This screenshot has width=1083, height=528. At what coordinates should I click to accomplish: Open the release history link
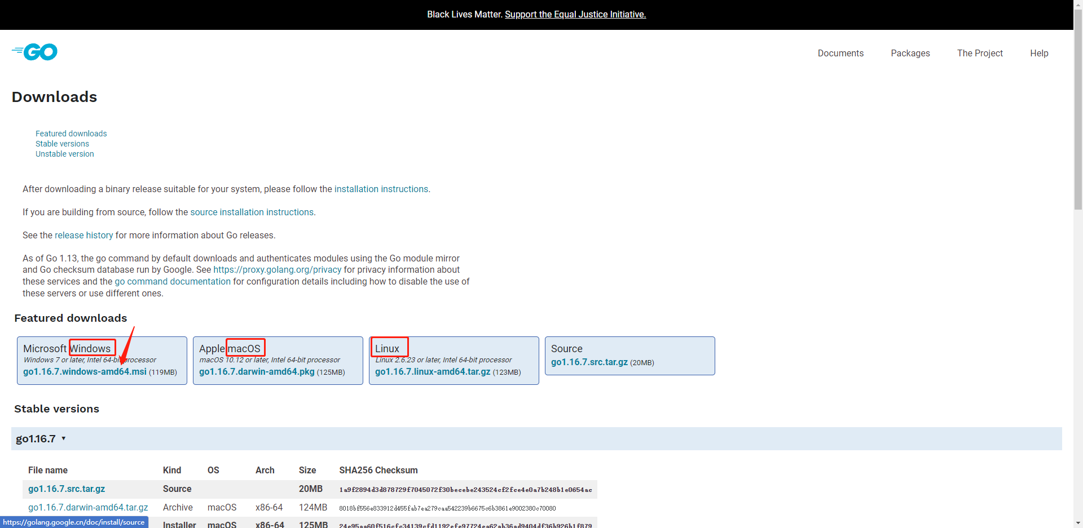point(83,235)
